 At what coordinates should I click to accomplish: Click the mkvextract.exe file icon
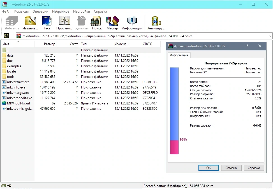pos(4,82)
